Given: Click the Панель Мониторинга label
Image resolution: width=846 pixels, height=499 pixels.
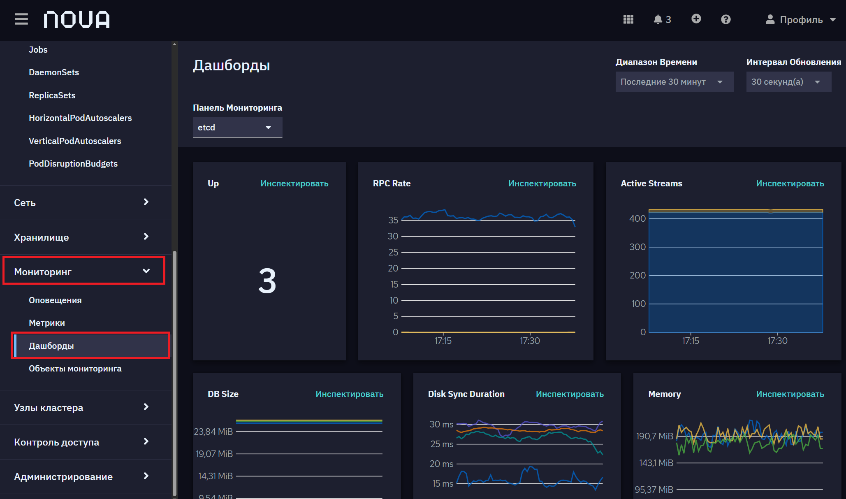Looking at the screenshot, I should coord(237,108).
